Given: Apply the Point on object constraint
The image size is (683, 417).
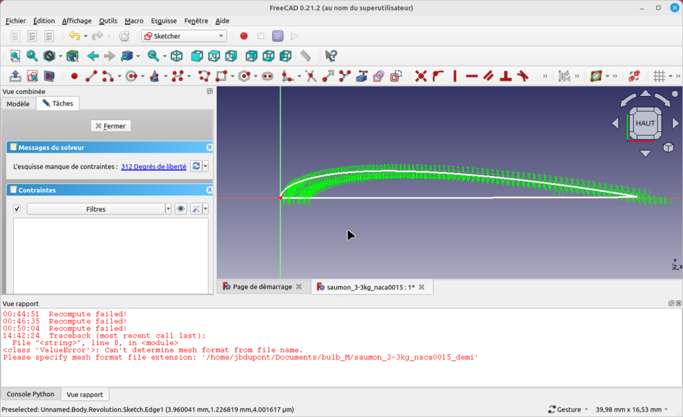Looking at the screenshot, I should [x=438, y=76].
